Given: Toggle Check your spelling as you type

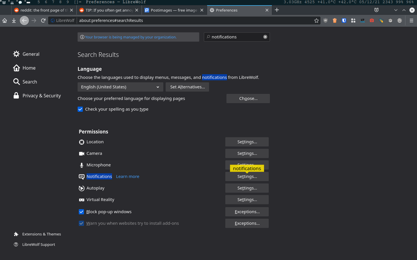Looking at the screenshot, I should (x=80, y=109).
